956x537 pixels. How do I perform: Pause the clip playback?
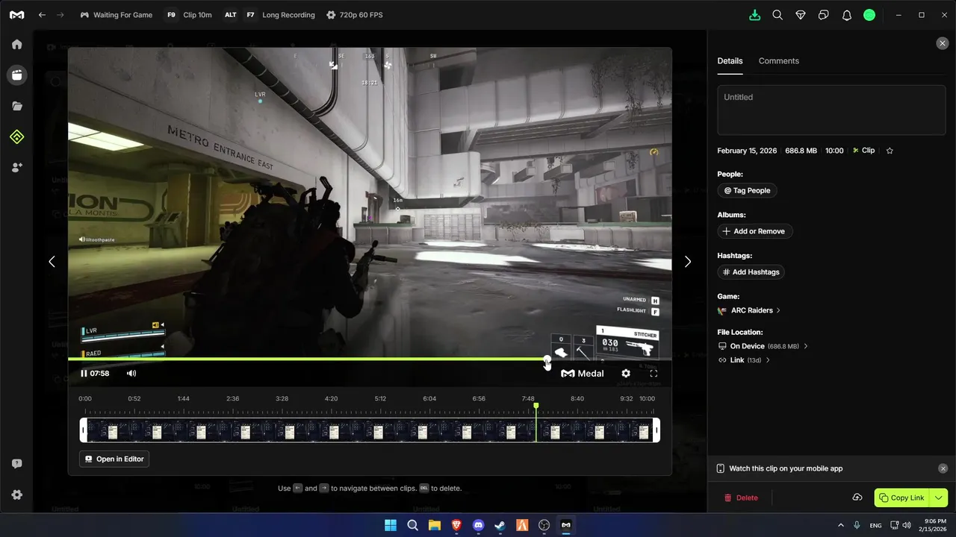coord(84,374)
